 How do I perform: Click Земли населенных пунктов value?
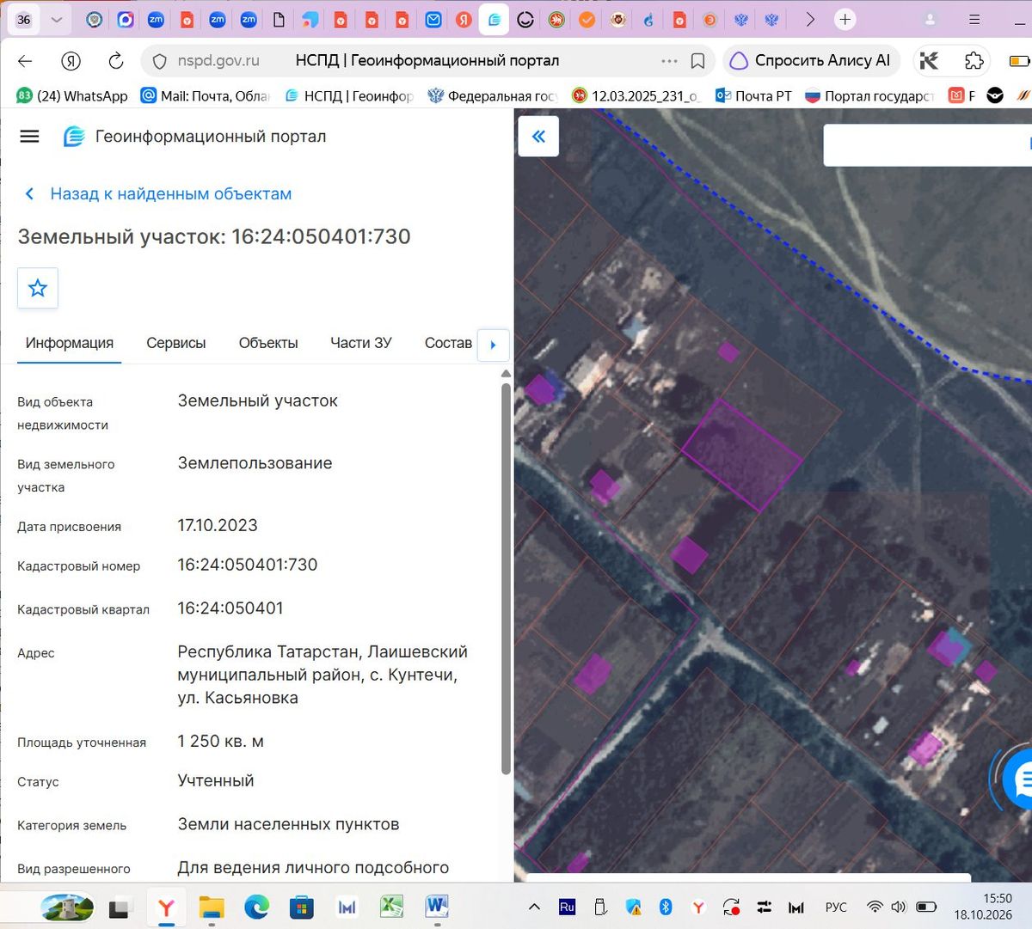click(x=289, y=824)
